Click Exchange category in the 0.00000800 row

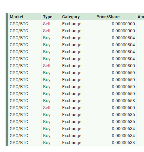pyautogui.click(x=72, y=66)
